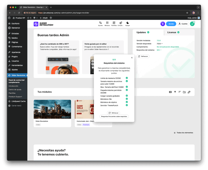The width and height of the screenshot is (208, 170).
Task: Open Centro de ayuda submenu item
Action: (15, 90)
